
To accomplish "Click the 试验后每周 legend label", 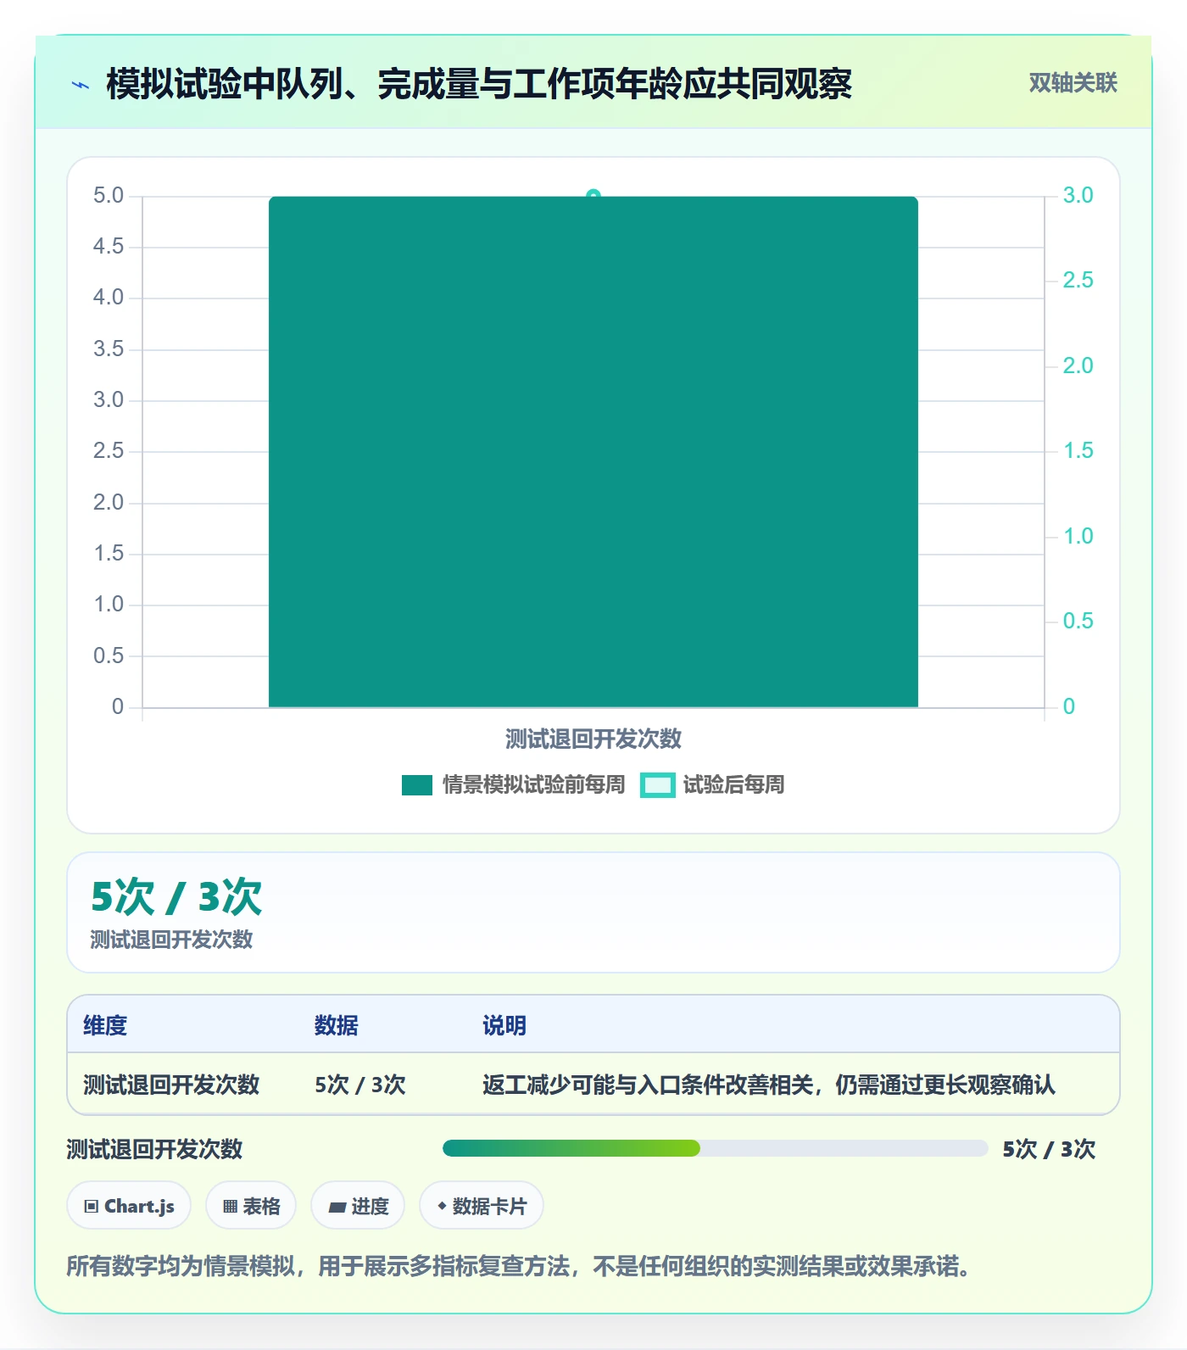I will (x=733, y=785).
